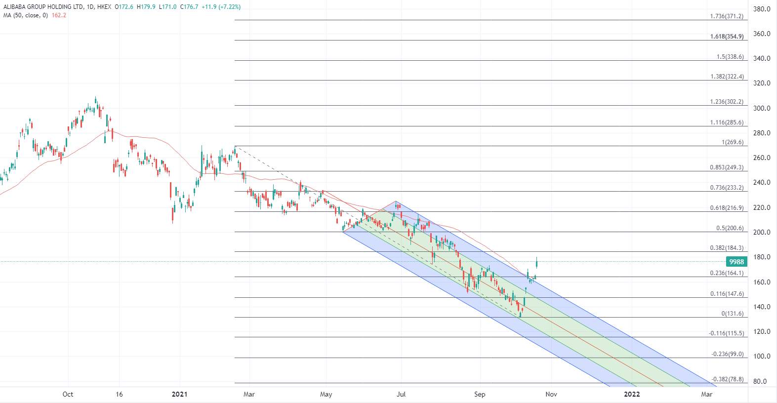Click the 0.236(164.1) Fibonacci level label
Screen dimensions: 777x403
(x=727, y=273)
